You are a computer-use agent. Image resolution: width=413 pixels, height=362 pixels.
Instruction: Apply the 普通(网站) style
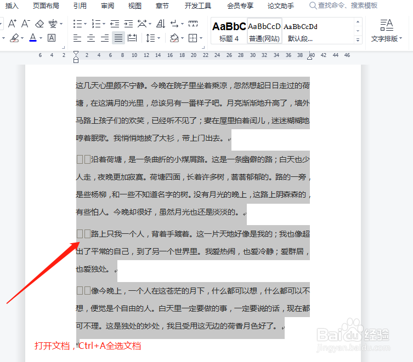tap(264, 31)
